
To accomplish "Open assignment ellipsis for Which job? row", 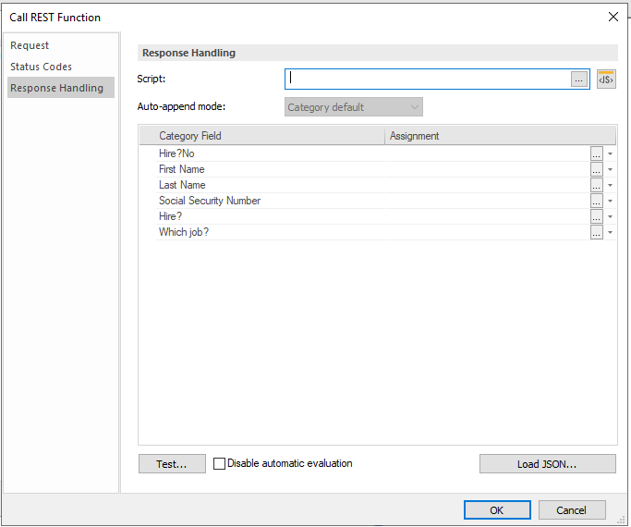I will (x=597, y=232).
